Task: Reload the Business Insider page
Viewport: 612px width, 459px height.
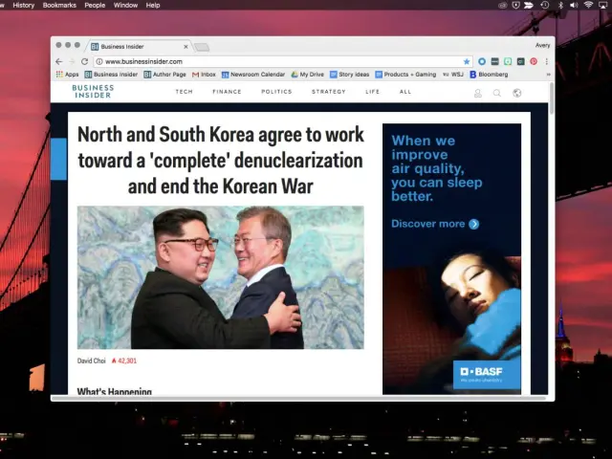Action: pos(84,61)
